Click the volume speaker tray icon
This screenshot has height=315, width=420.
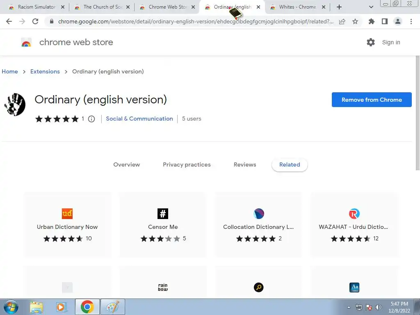(x=379, y=307)
